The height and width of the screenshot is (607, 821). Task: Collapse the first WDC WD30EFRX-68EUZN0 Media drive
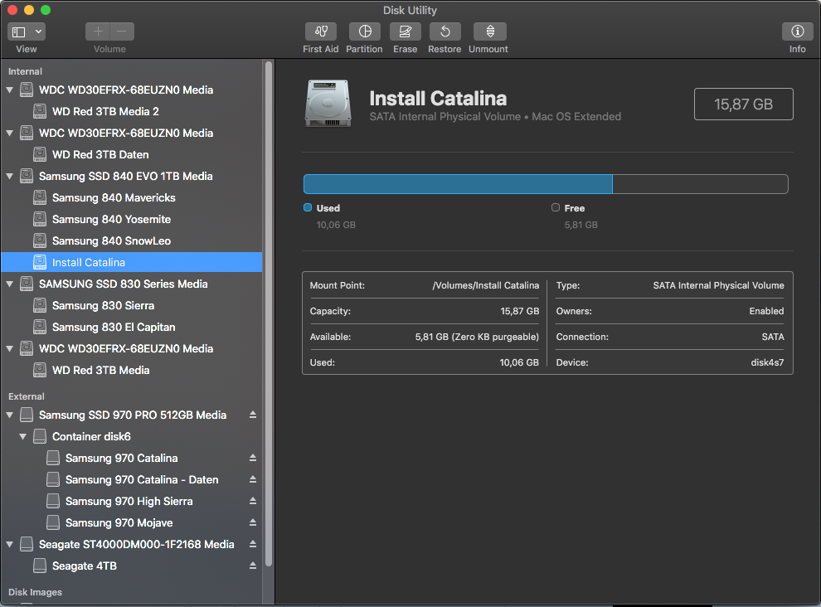9,90
